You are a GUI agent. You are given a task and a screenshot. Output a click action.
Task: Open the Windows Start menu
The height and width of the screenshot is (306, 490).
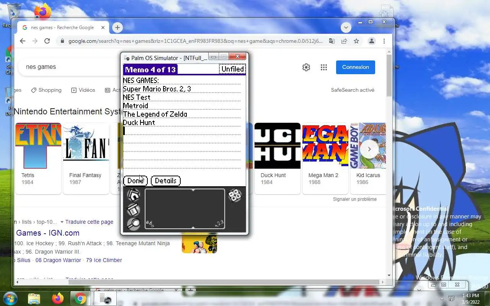click(10, 298)
